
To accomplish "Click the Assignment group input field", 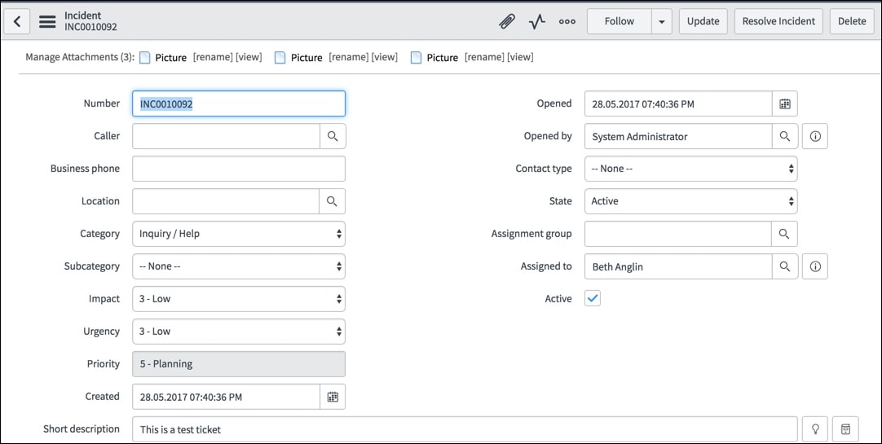I will [x=678, y=234].
